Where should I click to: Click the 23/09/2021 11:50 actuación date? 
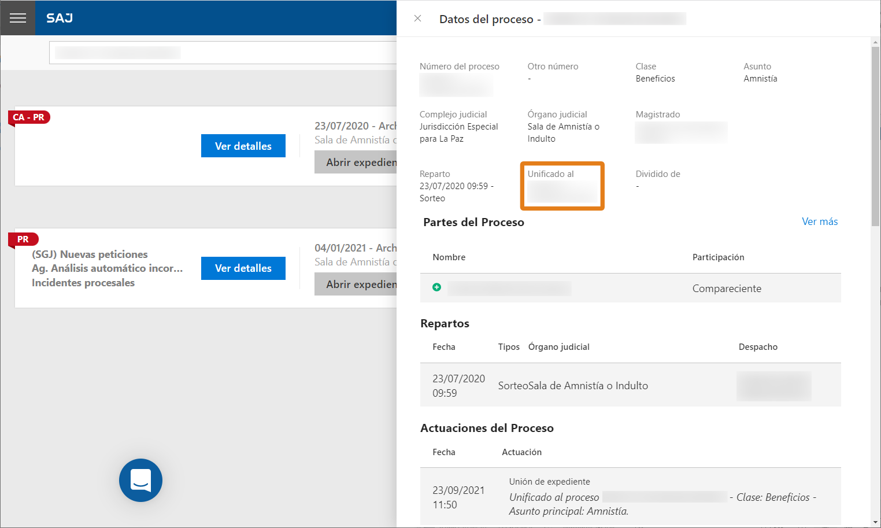click(x=458, y=497)
